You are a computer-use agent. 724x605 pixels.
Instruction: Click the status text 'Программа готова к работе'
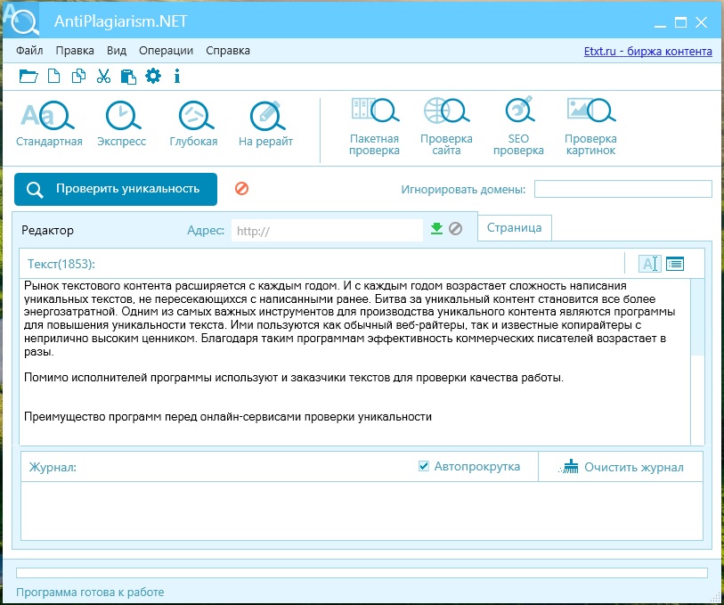tap(90, 592)
